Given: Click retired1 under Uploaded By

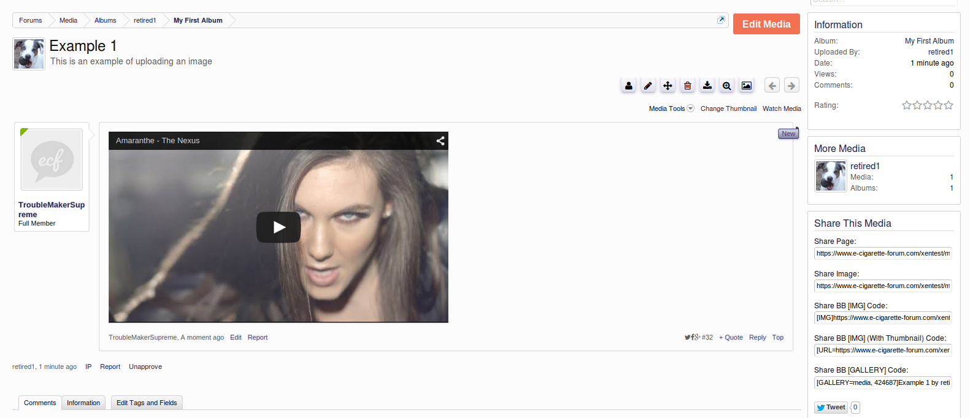Looking at the screenshot, I should (x=941, y=52).
